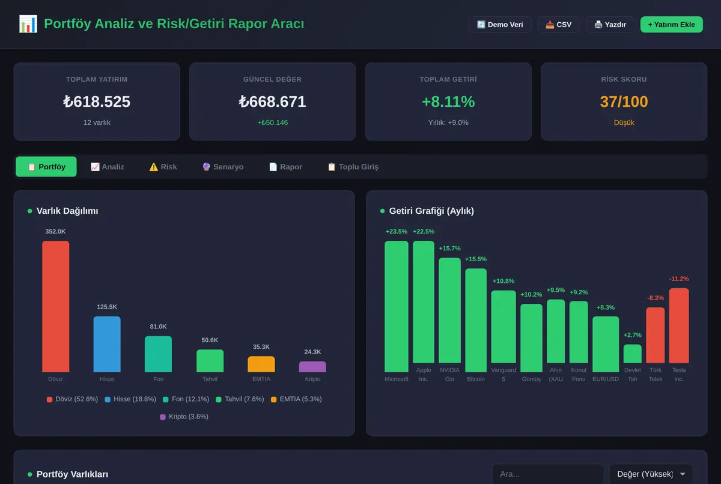This screenshot has width=721, height=484.
Task: Print the report with Yazdır button
Action: tap(610, 25)
